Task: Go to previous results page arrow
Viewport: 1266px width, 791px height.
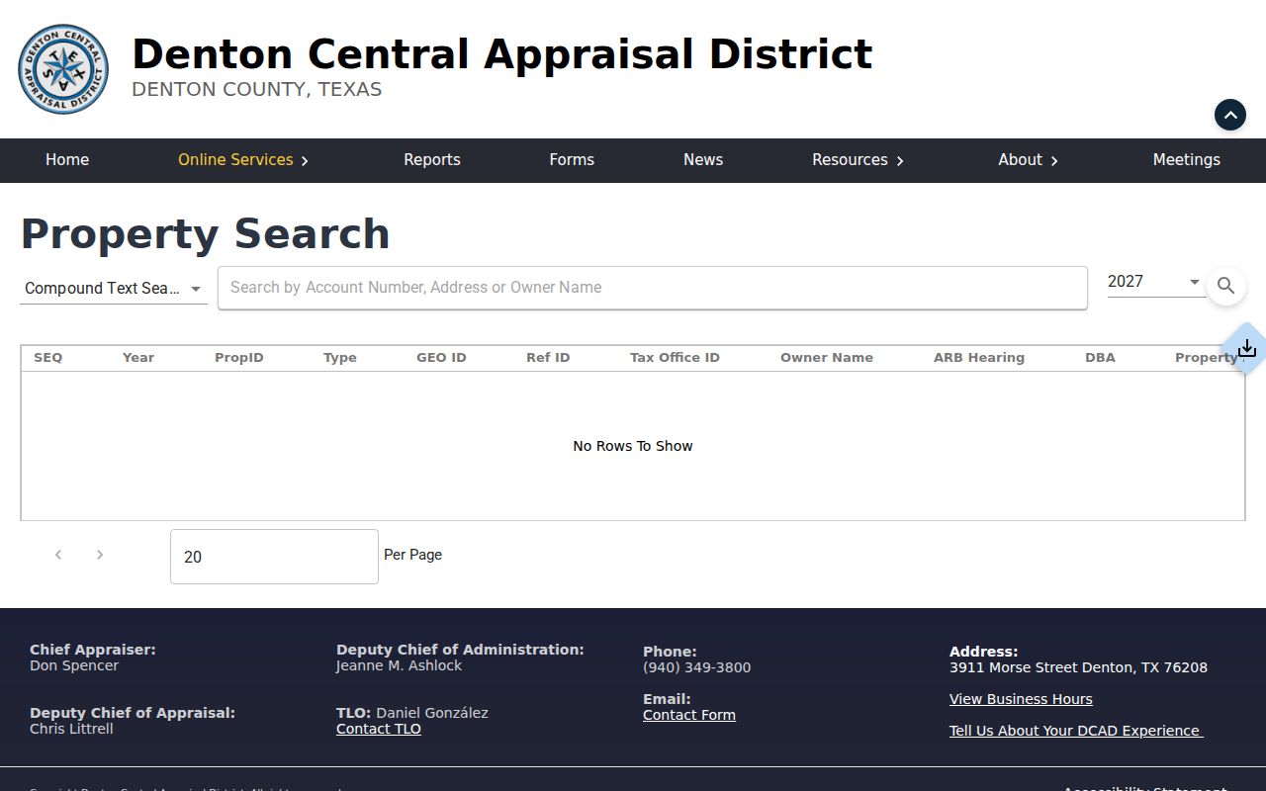Action: pyautogui.click(x=58, y=555)
